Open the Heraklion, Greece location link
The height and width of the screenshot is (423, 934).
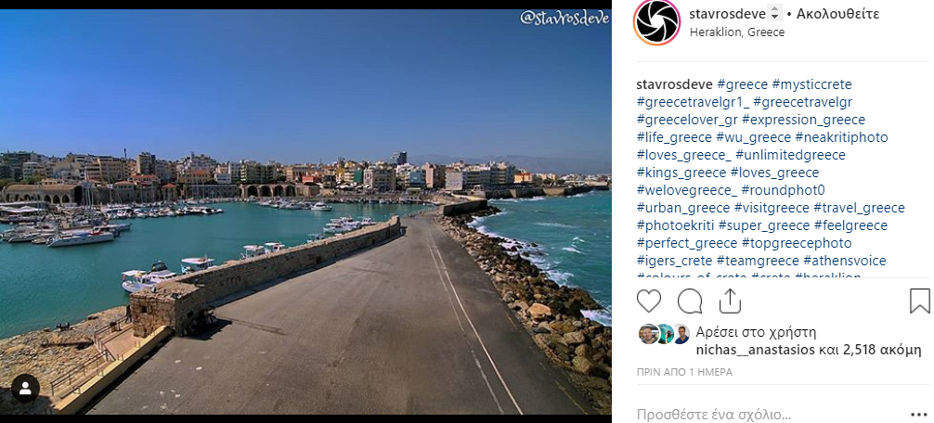click(x=737, y=32)
